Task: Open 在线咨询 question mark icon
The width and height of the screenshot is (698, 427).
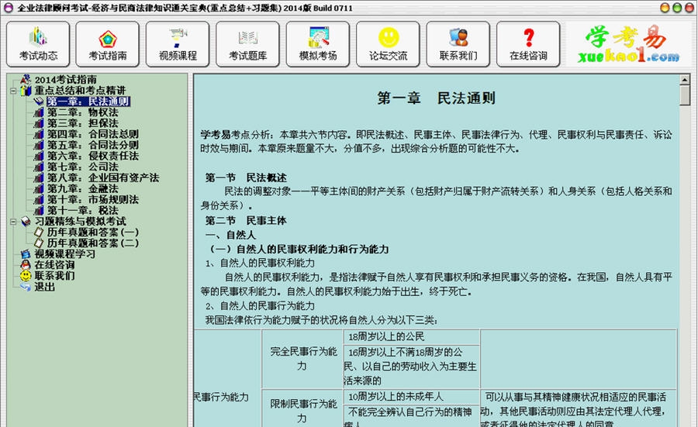Action: tap(527, 44)
